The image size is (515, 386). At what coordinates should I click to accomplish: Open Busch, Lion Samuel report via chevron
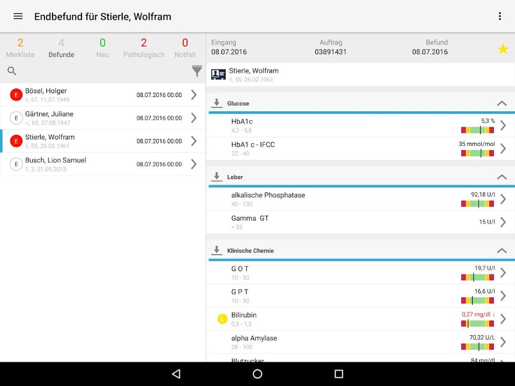pyautogui.click(x=194, y=164)
